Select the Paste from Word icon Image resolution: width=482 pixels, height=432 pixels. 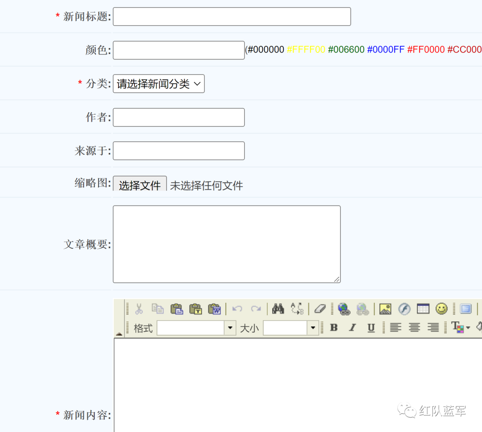tap(215, 309)
